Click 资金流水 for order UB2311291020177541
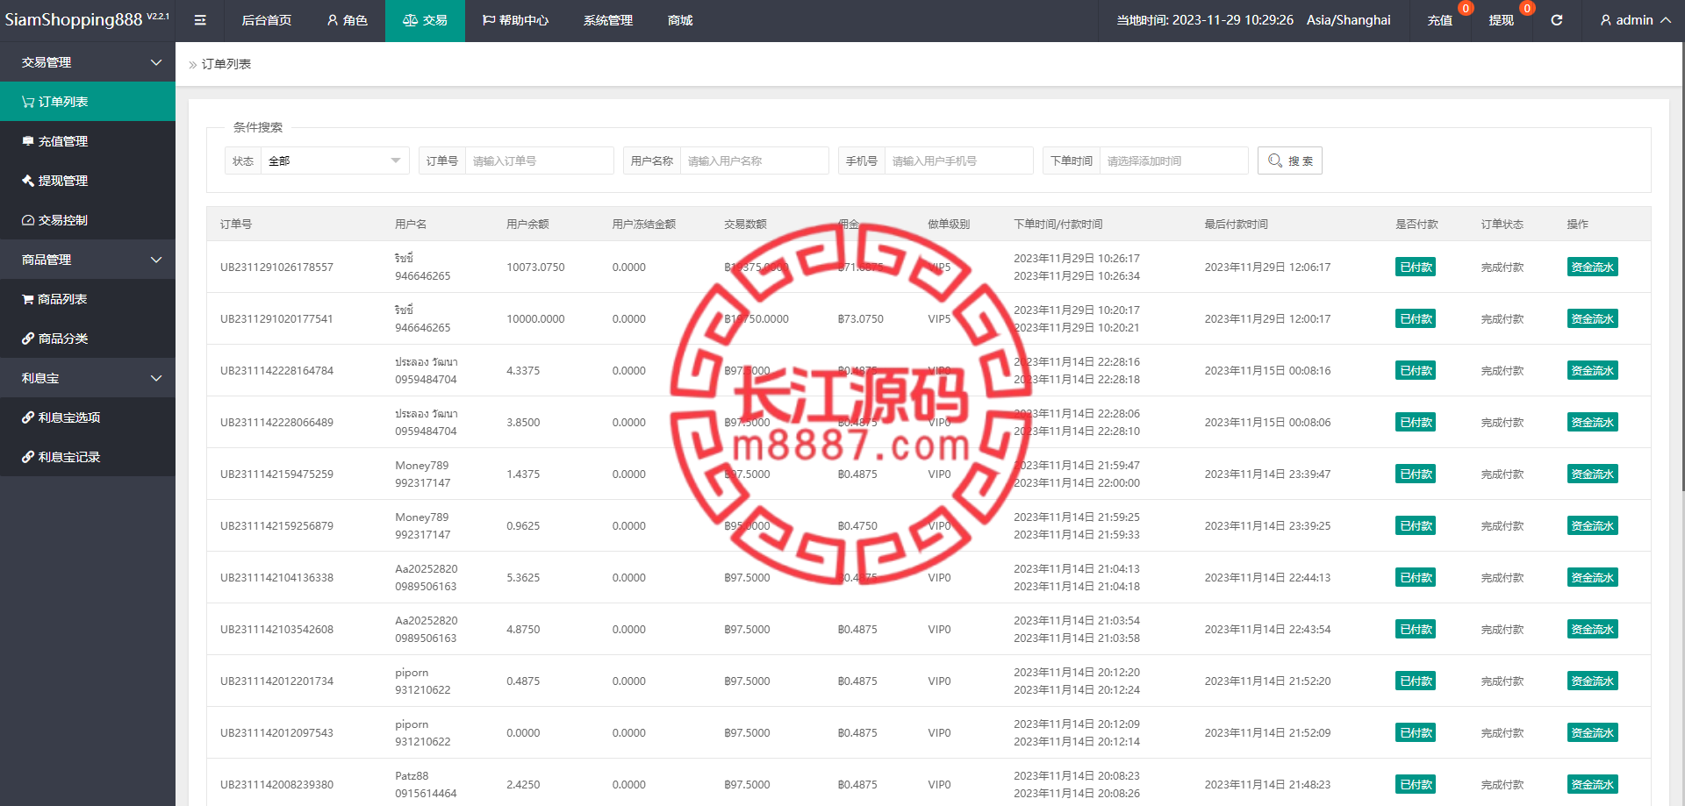Screen dimensions: 1685x806 [x=1592, y=318]
